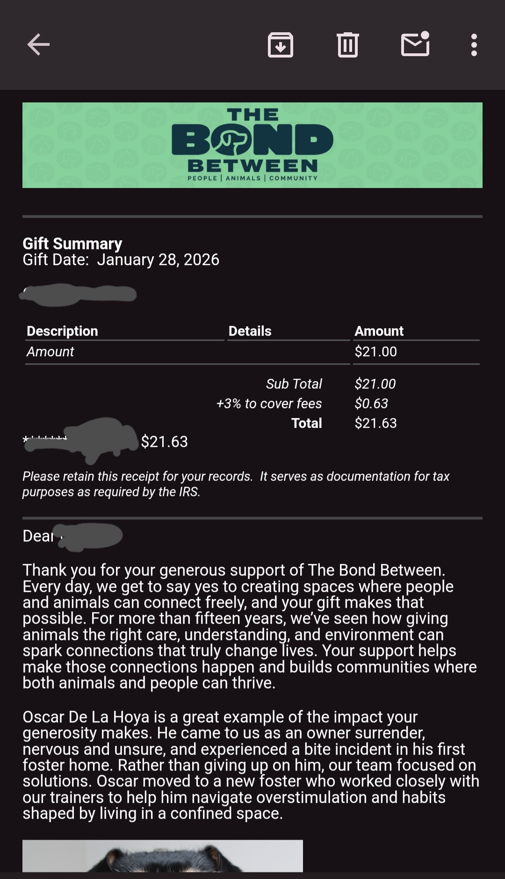505x879 pixels.
Task: Open the three-dot overflow menu
Action: [474, 45]
